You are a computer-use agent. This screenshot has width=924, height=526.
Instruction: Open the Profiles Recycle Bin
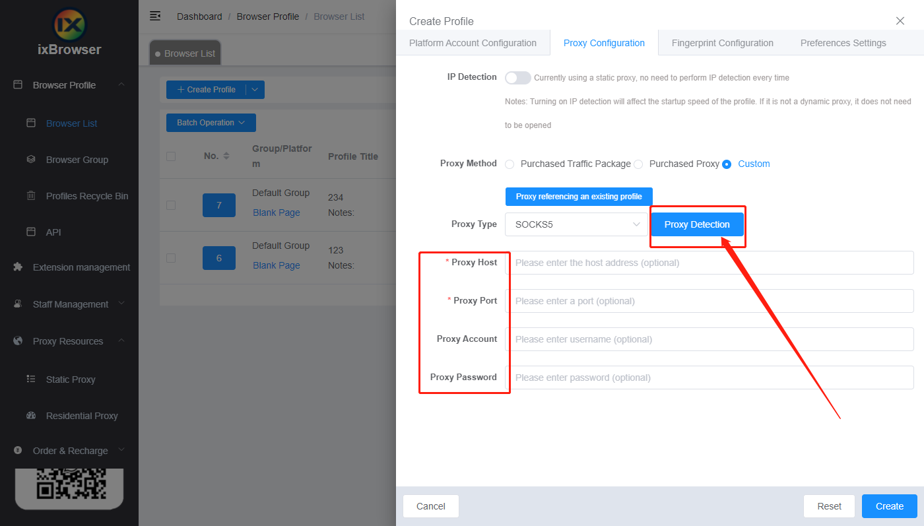pyautogui.click(x=86, y=195)
